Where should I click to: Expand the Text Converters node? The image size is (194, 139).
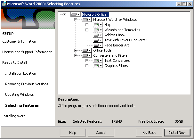coord(87,61)
